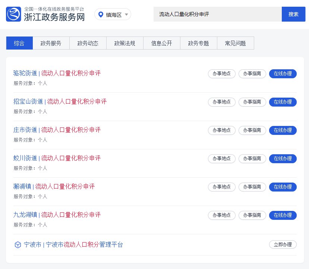Screen dimensions: 309x269
Task: View 办事指南 for 蛟川街道
Action: pos(252,159)
